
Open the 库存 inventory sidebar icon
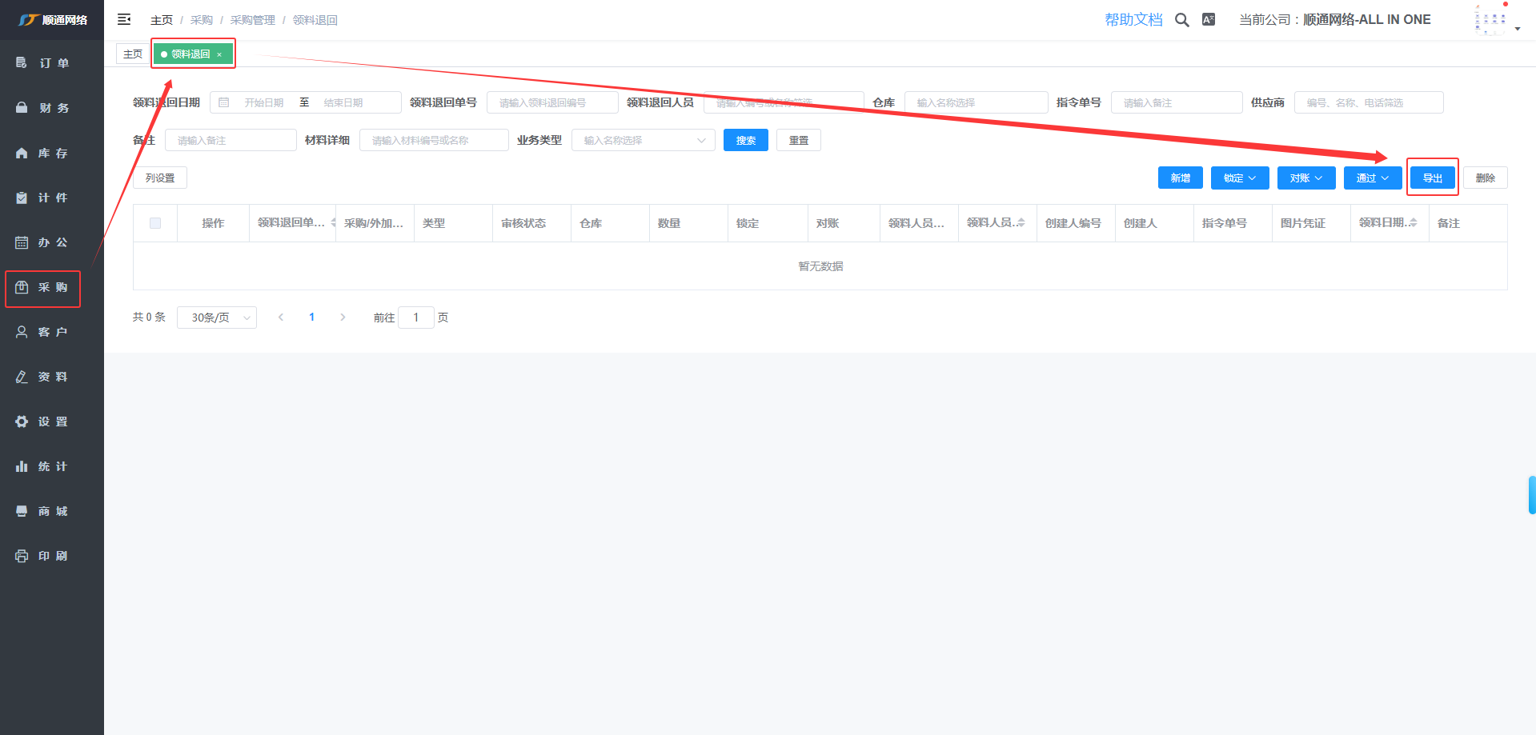click(x=22, y=153)
